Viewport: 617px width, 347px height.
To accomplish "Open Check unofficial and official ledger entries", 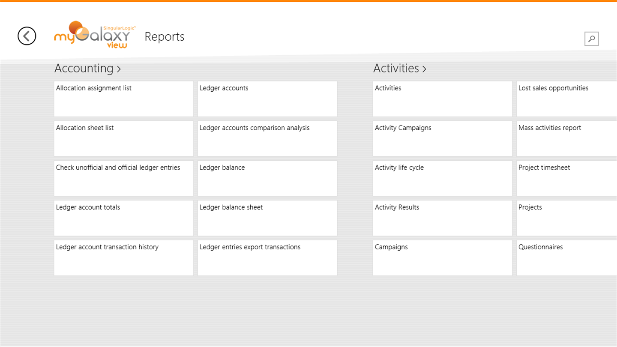I will [123, 178].
